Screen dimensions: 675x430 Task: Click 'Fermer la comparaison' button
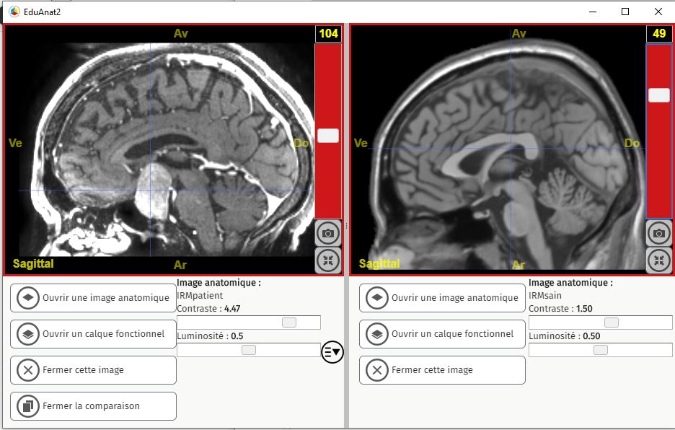[93, 406]
